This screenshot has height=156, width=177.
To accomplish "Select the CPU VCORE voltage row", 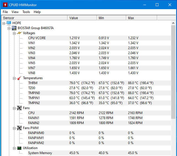I will [x=99, y=38].
